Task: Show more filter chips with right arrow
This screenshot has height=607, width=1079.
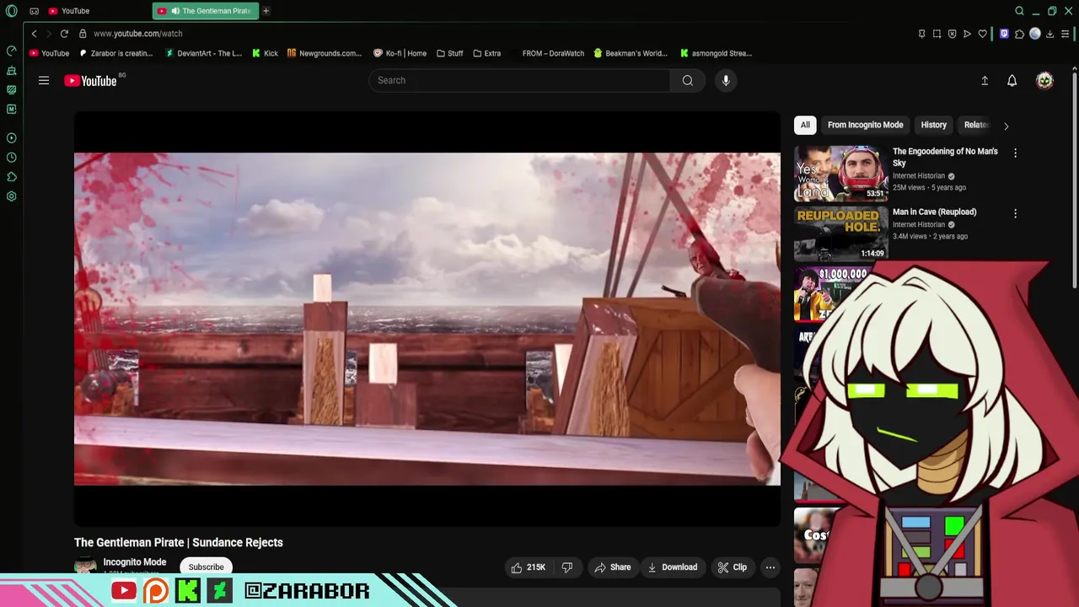Action: [1006, 126]
